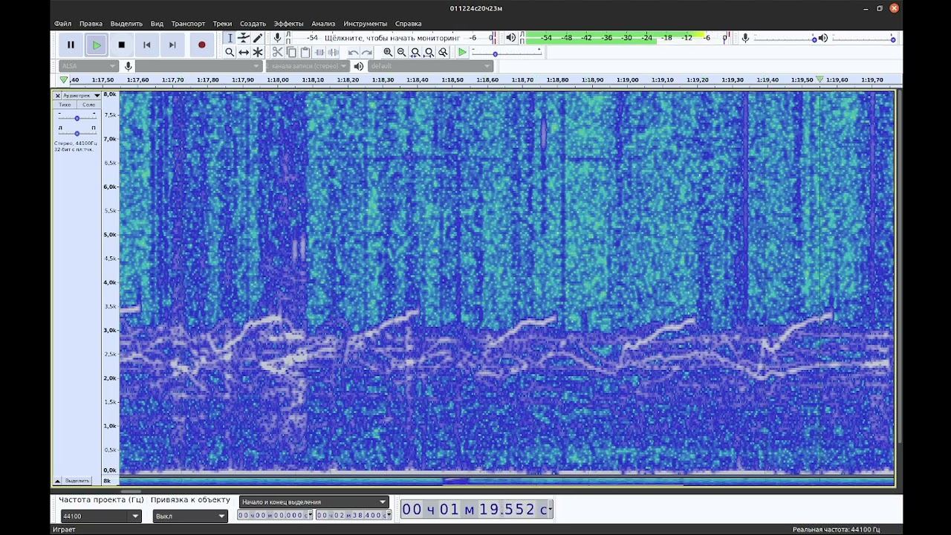Open the Справка menu
This screenshot has height=535, width=951.
408,24
